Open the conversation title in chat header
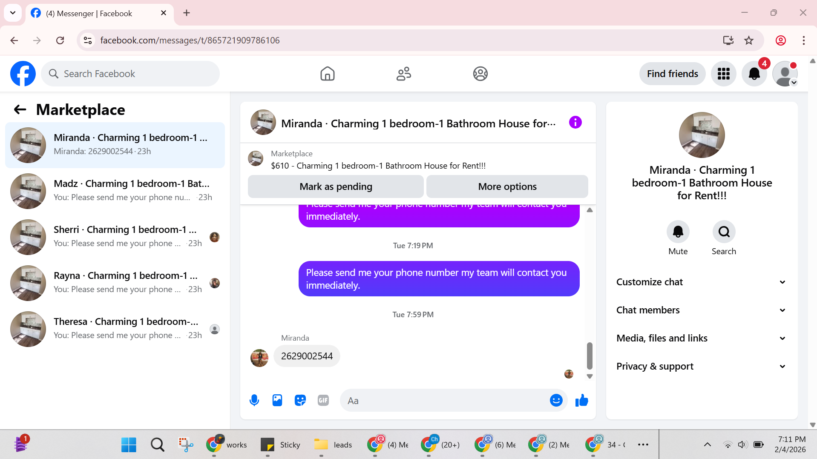The height and width of the screenshot is (459, 817). pos(418,123)
